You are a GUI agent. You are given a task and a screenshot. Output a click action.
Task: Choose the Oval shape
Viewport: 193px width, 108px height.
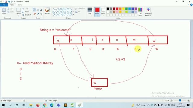coord(59,9)
